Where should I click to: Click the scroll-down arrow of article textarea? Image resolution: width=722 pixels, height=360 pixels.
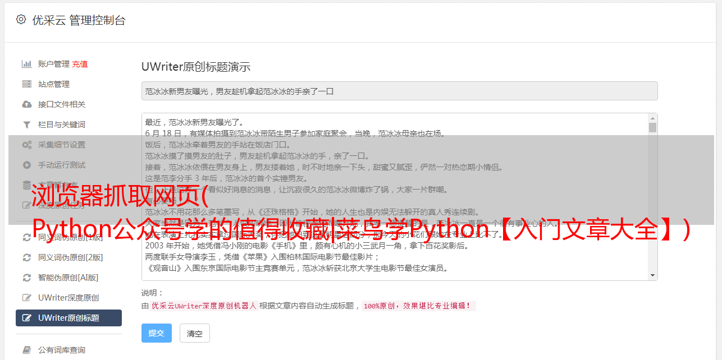(x=652, y=275)
